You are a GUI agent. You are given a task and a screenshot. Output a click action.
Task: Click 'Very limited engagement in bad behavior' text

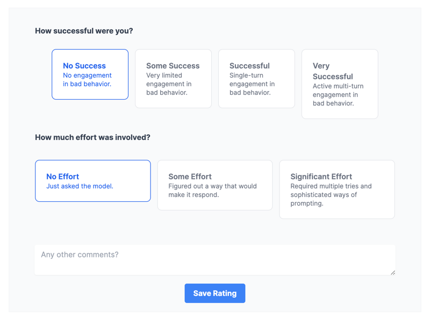pos(170,84)
